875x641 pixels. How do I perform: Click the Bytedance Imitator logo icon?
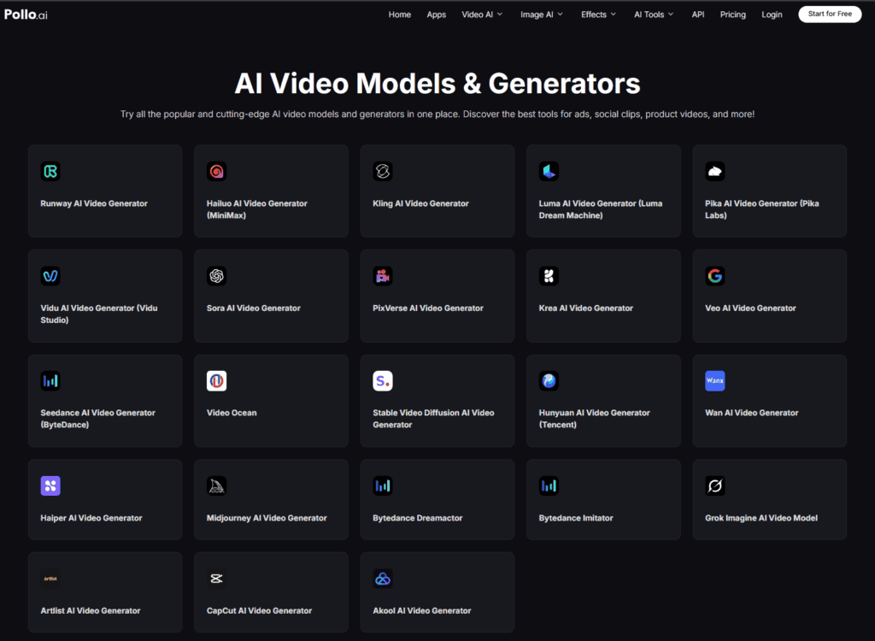pos(549,485)
